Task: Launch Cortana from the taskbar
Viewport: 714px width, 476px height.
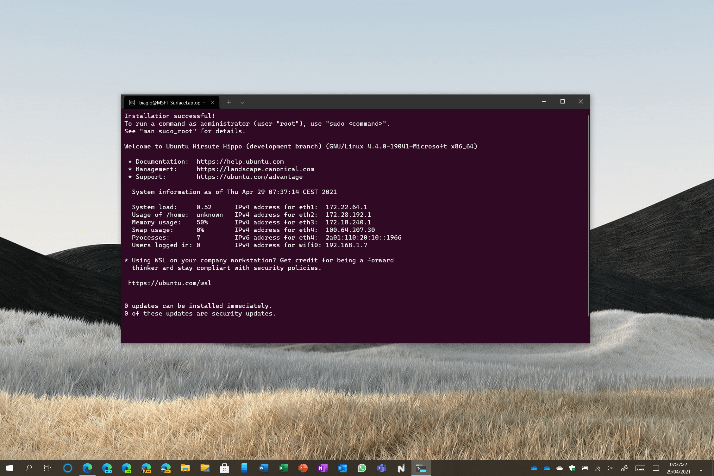Action: (x=68, y=468)
